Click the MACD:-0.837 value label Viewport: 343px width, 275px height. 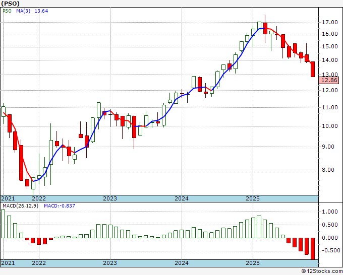pos(60,206)
